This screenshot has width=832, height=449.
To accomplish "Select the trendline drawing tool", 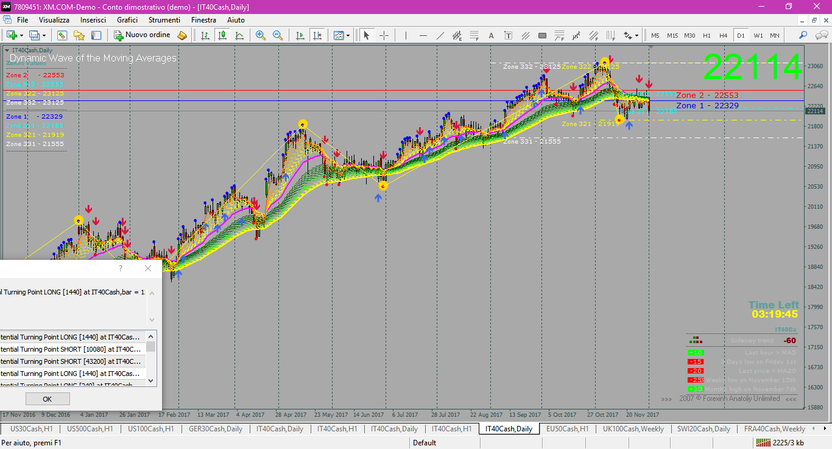I will (x=440, y=35).
